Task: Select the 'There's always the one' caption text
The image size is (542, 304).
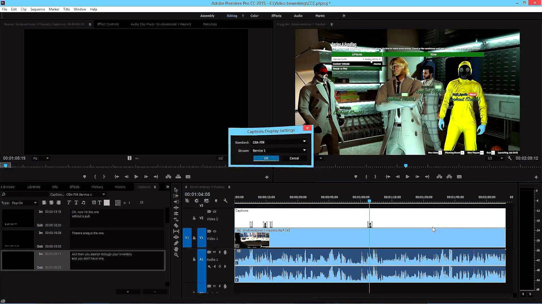Action: tap(88, 233)
